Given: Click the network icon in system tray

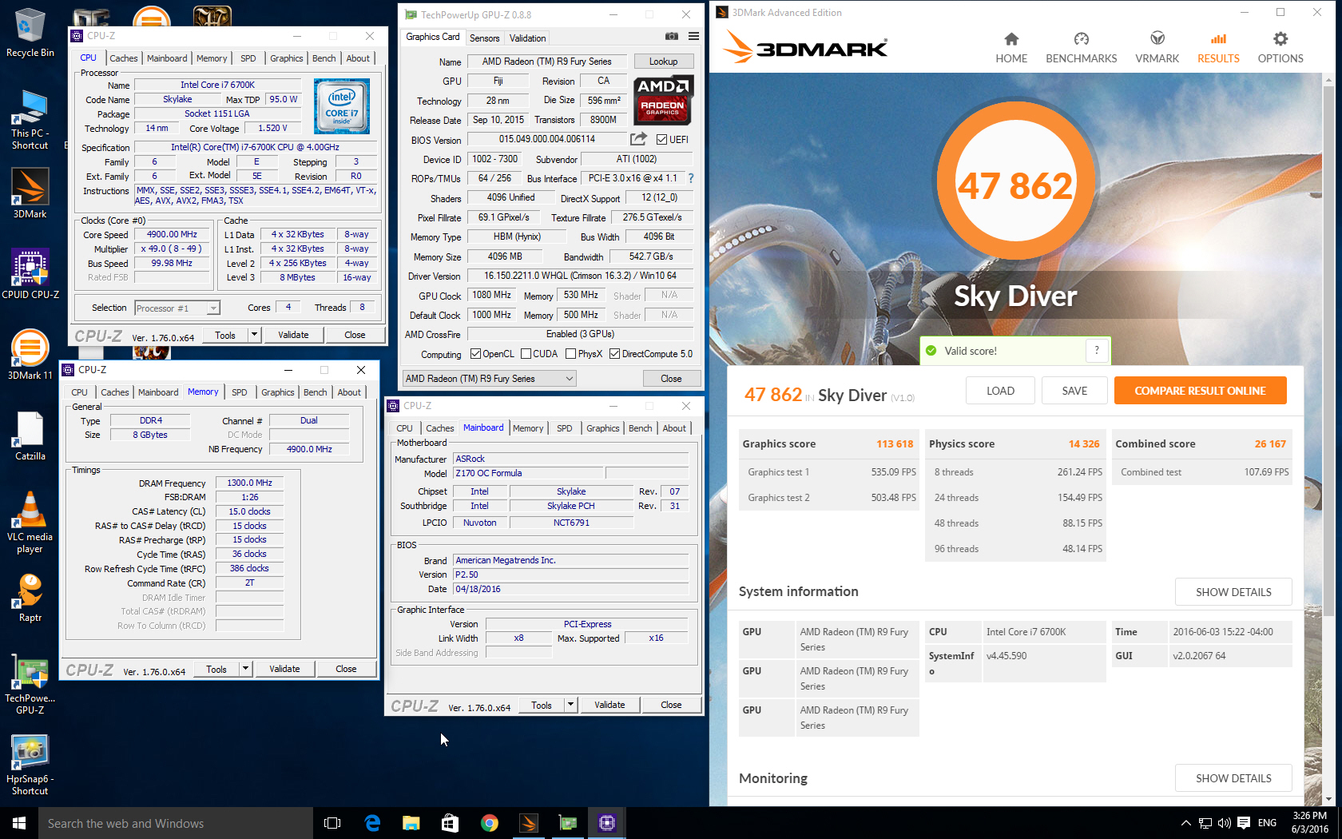Looking at the screenshot, I should (x=1205, y=823).
